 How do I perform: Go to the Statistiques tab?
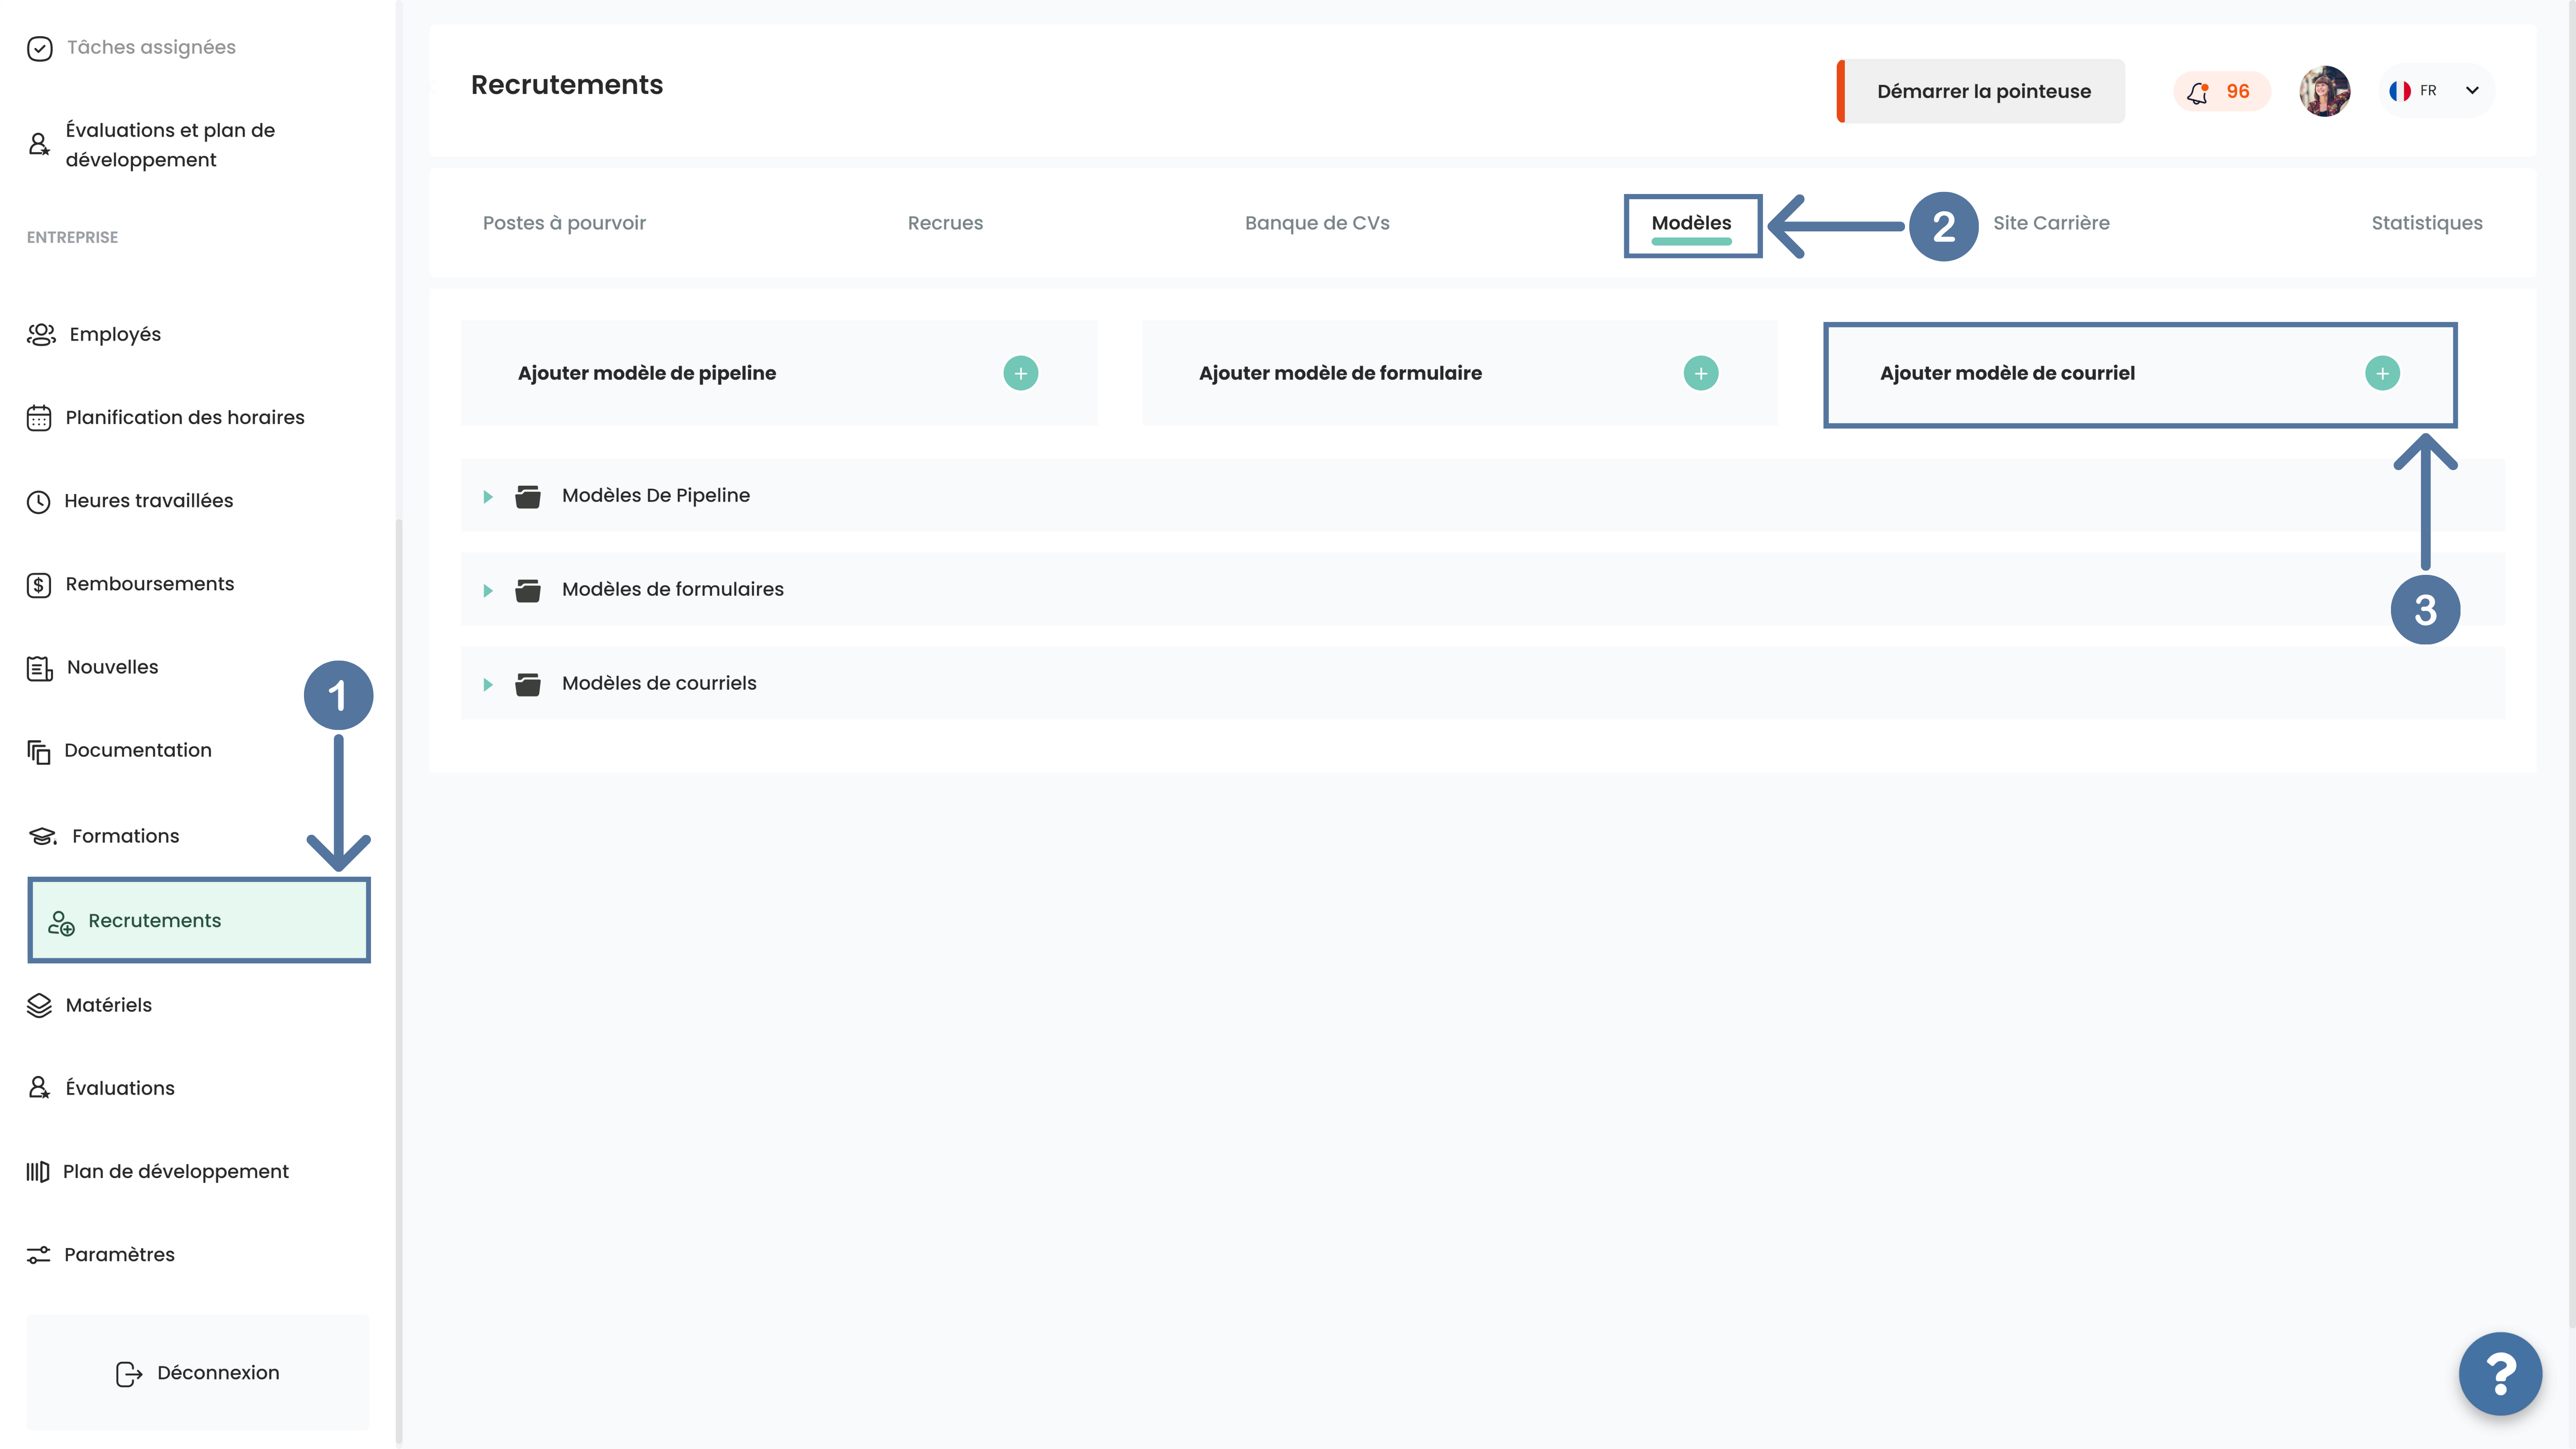click(x=2427, y=223)
